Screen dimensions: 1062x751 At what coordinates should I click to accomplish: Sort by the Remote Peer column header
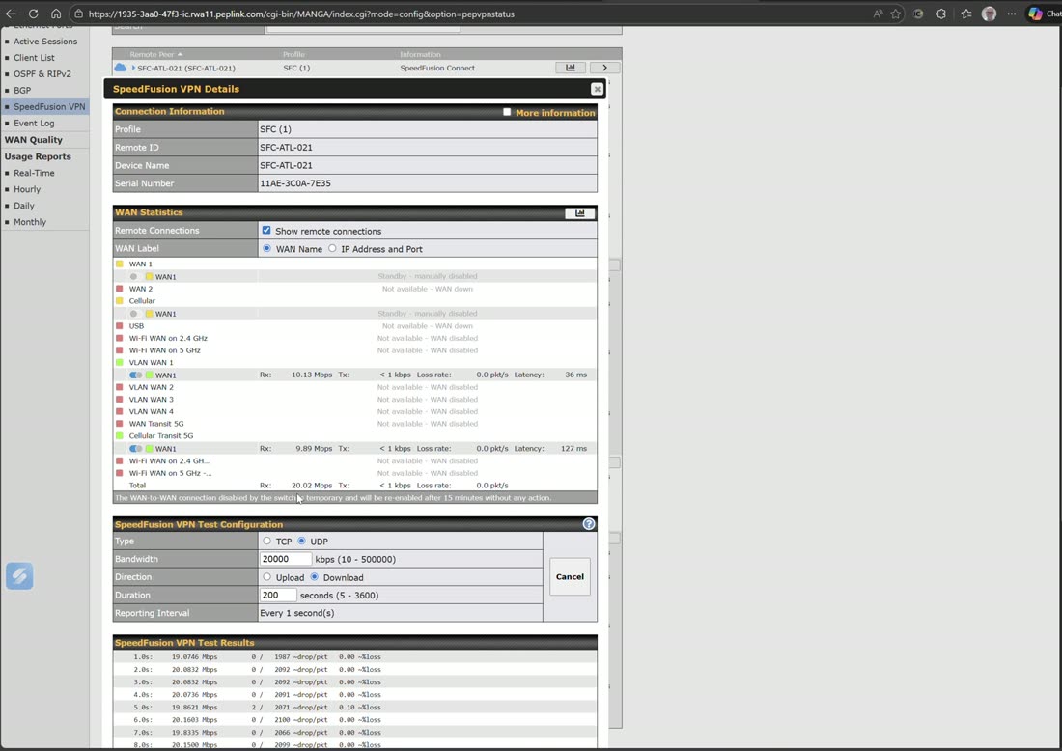click(x=155, y=54)
